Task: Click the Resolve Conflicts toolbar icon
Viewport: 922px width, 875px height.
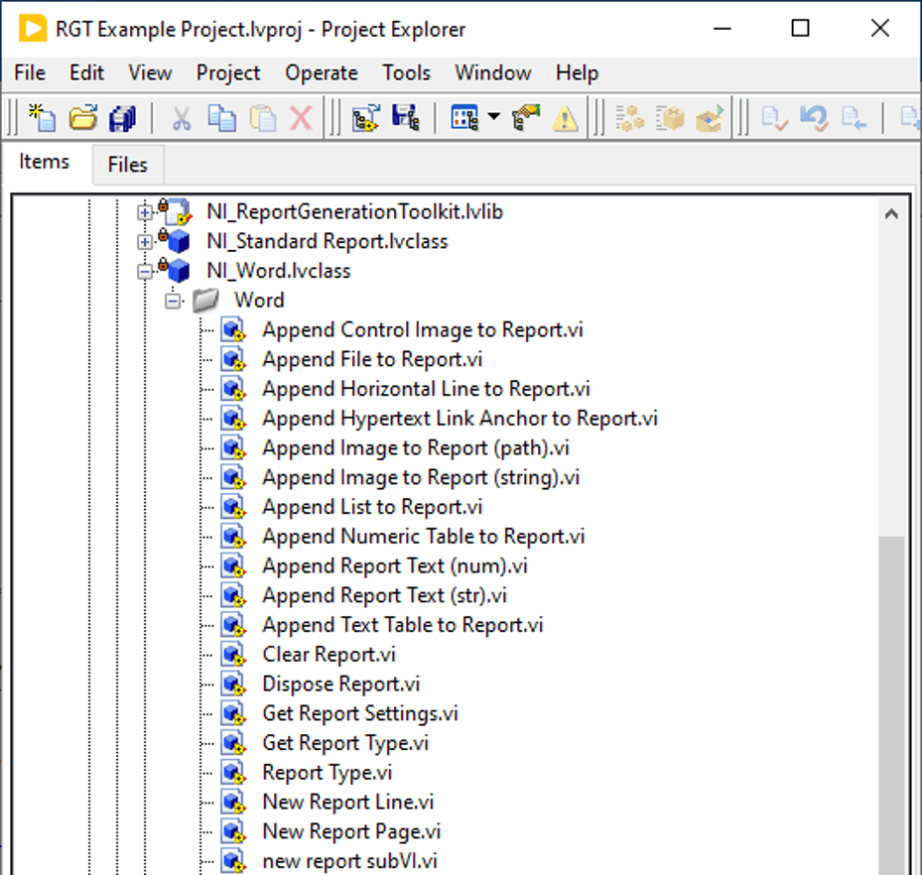Action: [x=366, y=117]
